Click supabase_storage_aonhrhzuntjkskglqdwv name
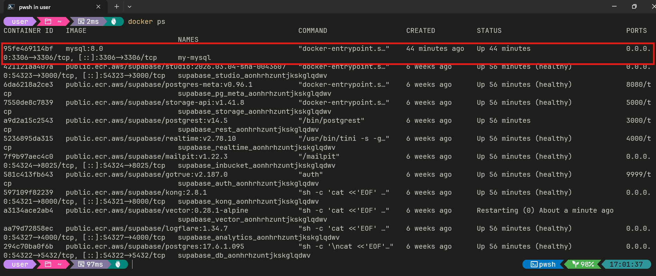The image size is (656, 276). [255, 111]
